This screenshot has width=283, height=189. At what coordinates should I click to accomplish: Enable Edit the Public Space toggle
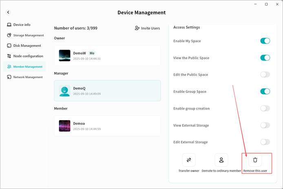tap(265, 75)
